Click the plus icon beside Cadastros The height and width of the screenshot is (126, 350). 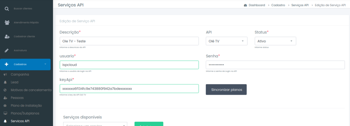[6, 64]
